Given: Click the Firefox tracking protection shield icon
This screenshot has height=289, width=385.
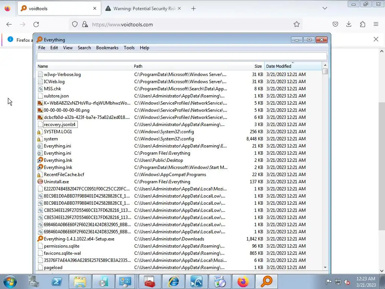Looking at the screenshot, I should coord(75,24).
